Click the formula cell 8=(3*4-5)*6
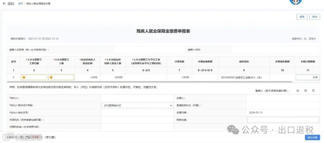The height and width of the screenshot is (143, 324). click(x=205, y=70)
